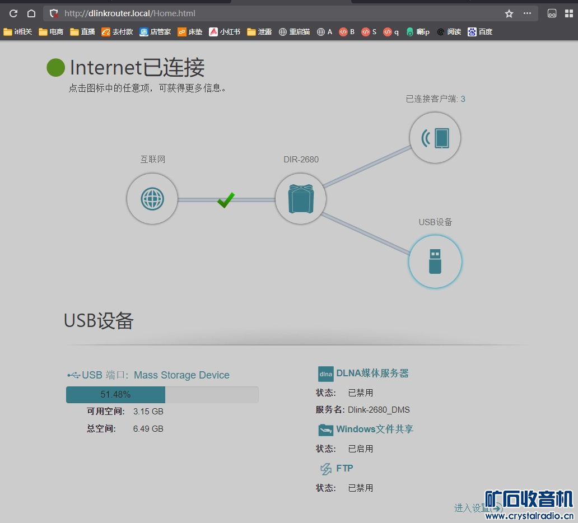This screenshot has width=578, height=523.
Task: Bookmark this page with the star icon
Action: 509,13
